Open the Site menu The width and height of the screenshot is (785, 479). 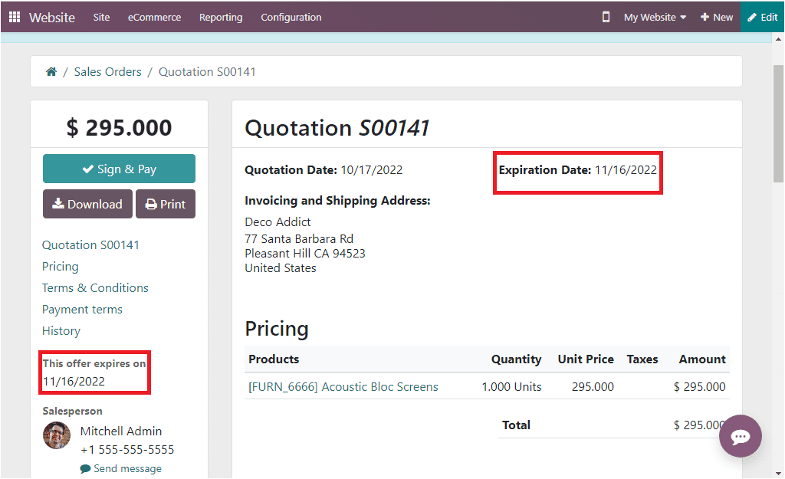pyautogui.click(x=100, y=17)
